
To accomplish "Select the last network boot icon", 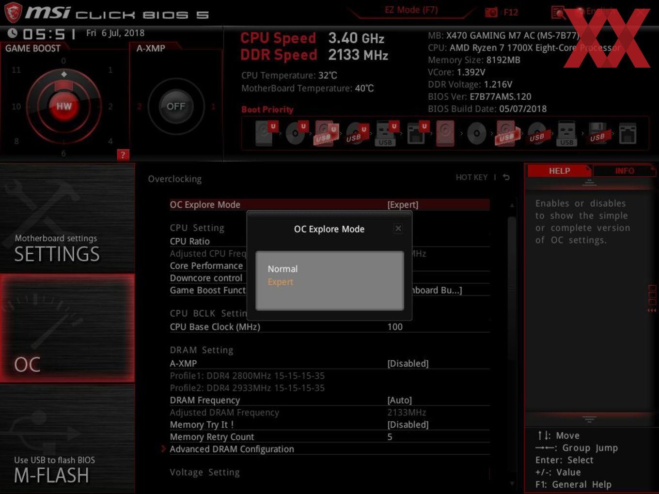I will [628, 133].
